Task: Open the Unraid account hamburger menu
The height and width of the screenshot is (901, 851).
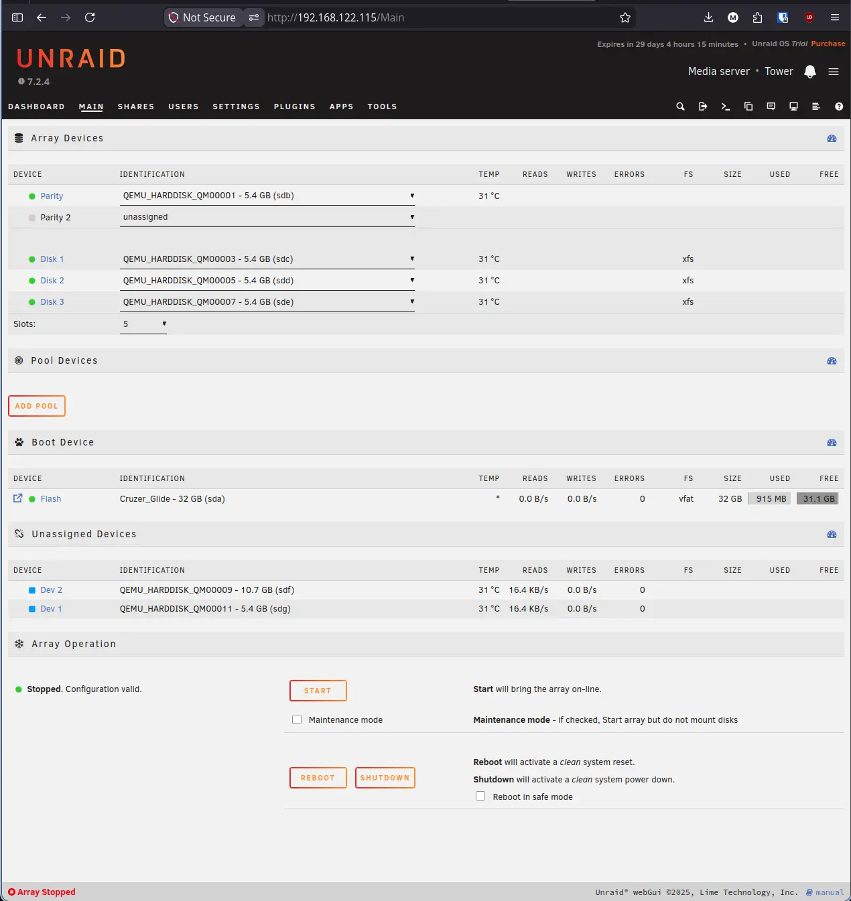Action: 834,72
